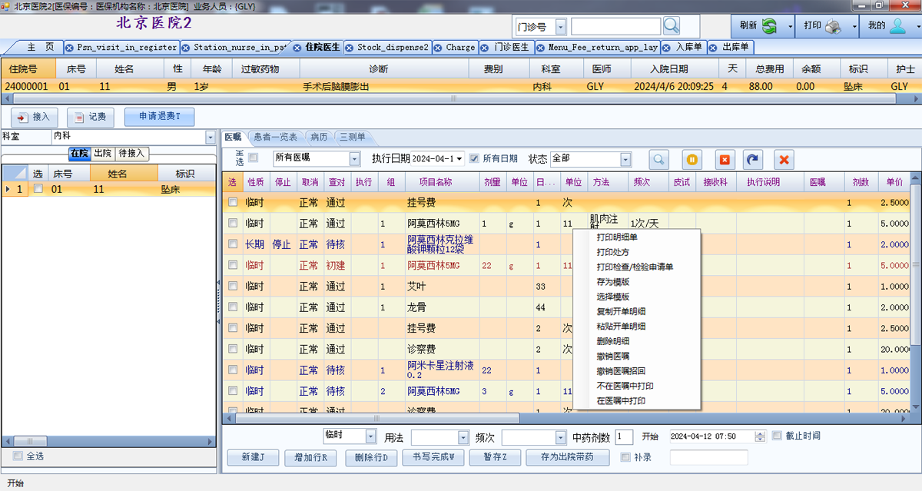
Task: Click the 我的 user profile icon
Action: [x=897, y=26]
